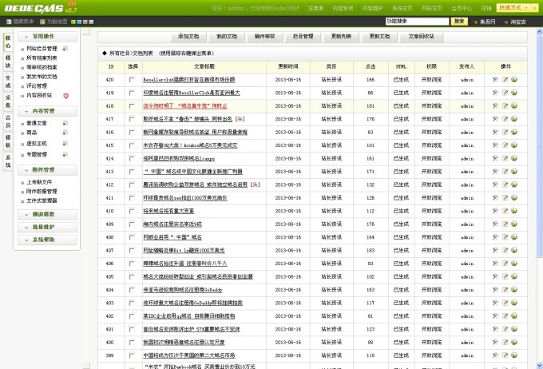Switch to the 采集 vertical side tab
This screenshot has width=543, height=369.
coord(8,101)
